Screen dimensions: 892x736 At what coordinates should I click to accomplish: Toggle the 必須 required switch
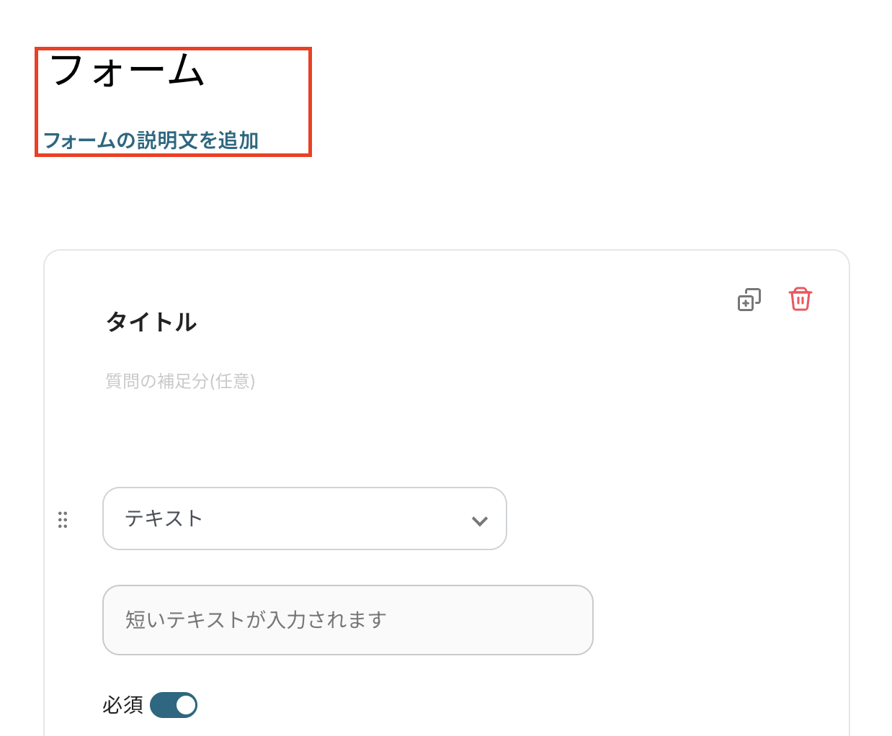coord(174,705)
